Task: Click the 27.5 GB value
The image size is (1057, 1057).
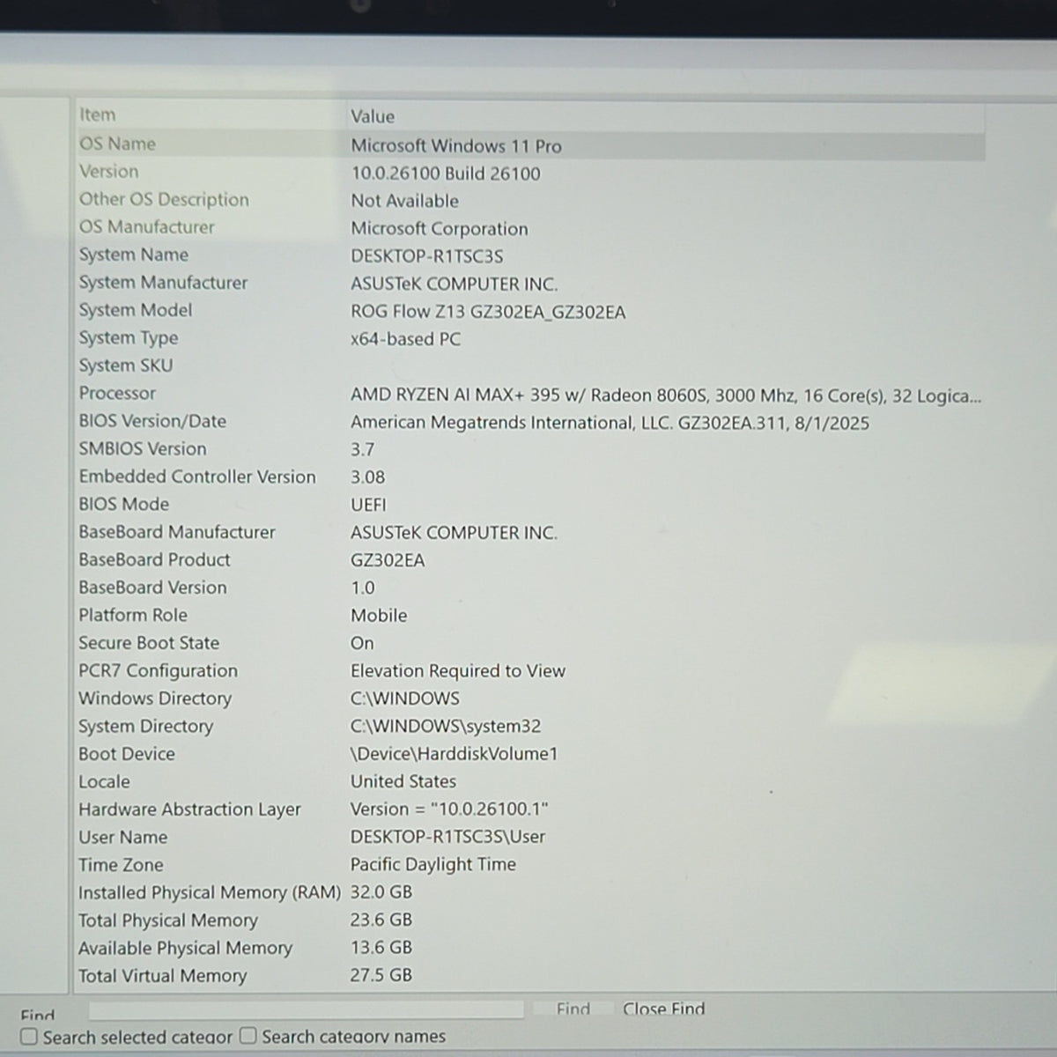Action: point(381,975)
